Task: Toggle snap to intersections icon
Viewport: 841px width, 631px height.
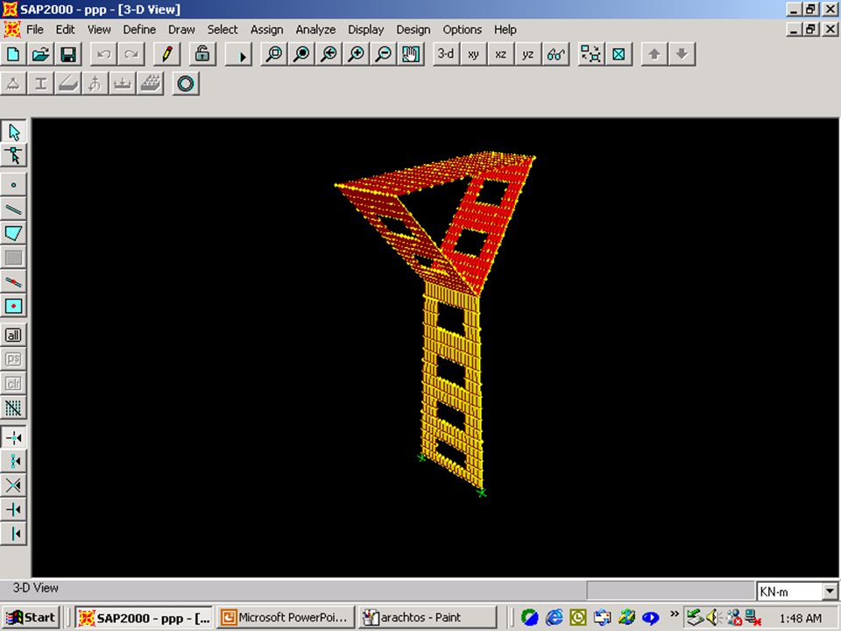Action: click(x=13, y=486)
